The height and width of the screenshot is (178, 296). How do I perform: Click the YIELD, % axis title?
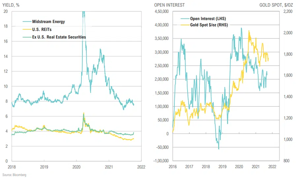click(x=12, y=5)
